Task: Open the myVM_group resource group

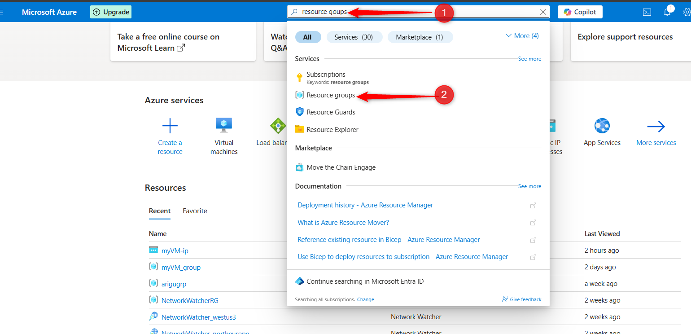Action: pyautogui.click(x=181, y=268)
